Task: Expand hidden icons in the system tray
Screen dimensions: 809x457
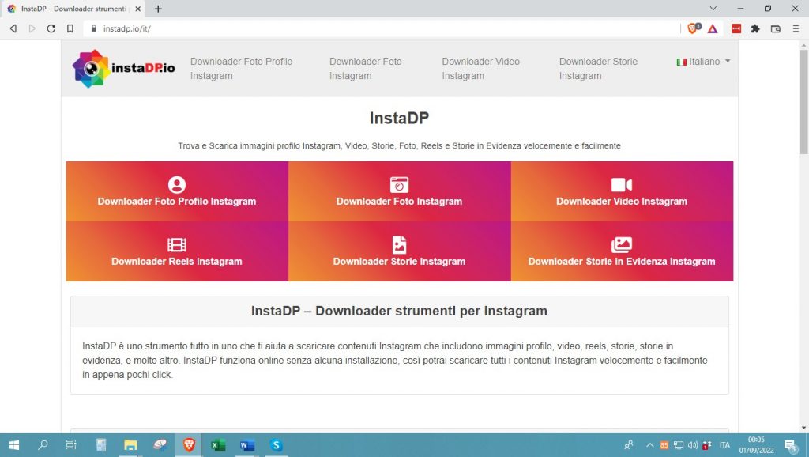Action: tap(649, 445)
